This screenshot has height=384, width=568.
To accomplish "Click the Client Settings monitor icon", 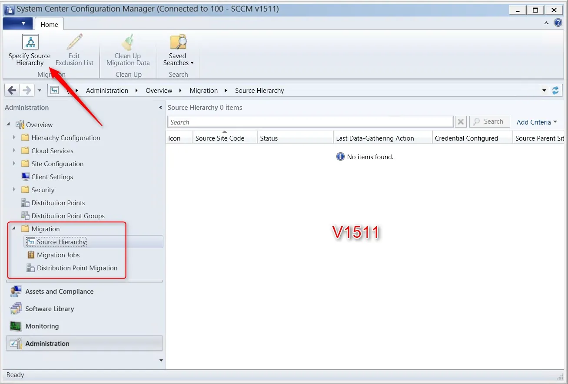I will [26, 177].
